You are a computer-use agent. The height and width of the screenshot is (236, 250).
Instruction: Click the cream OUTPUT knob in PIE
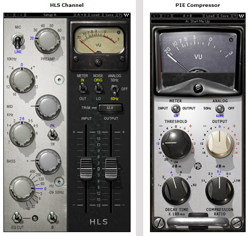click(x=219, y=144)
